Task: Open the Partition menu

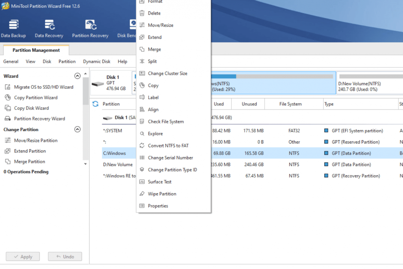Action: tap(67, 62)
